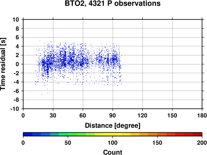Click the x-axis tick label 180

click(202, 115)
